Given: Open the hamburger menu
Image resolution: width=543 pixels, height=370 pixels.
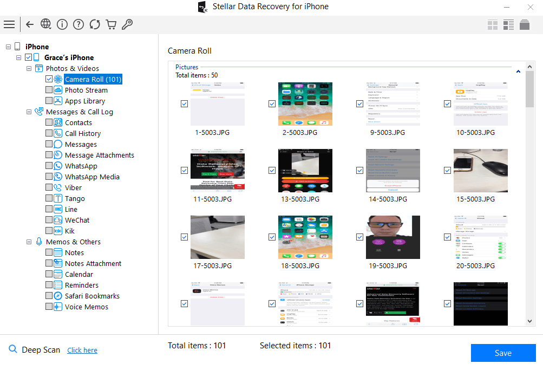Looking at the screenshot, I should pyautogui.click(x=9, y=24).
